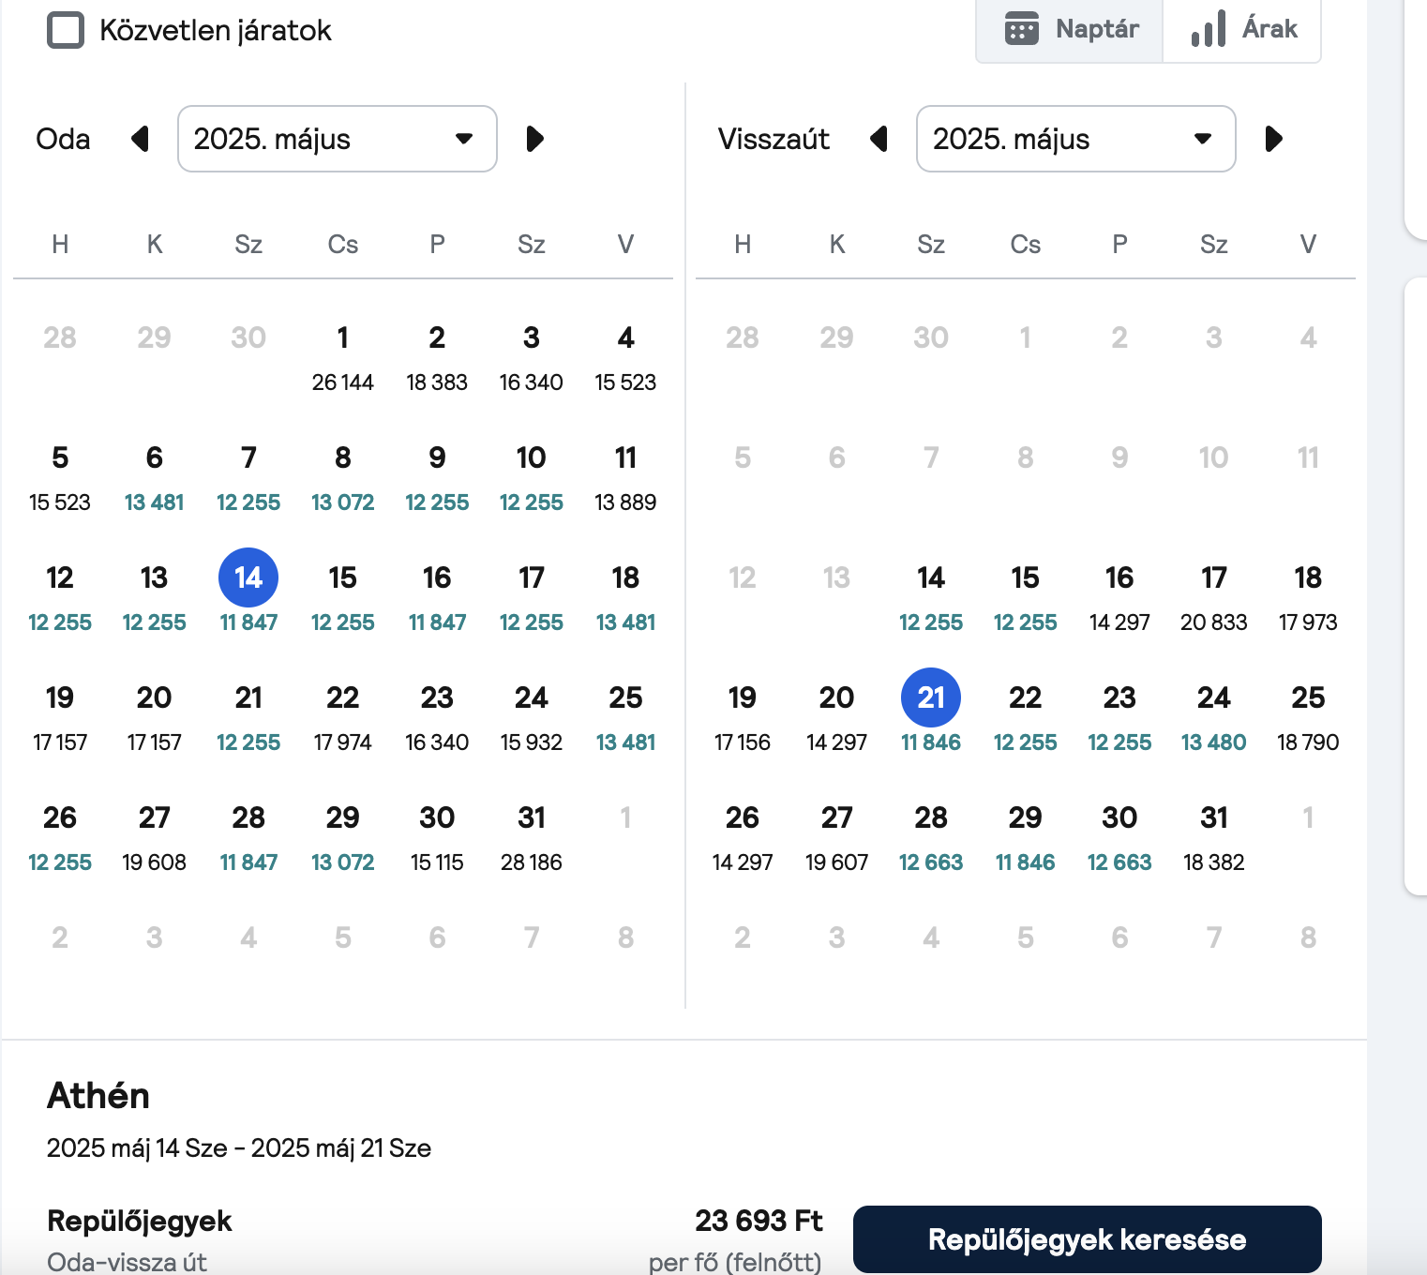This screenshot has width=1427, height=1275.
Task: Click the Repülőjegyek keresése button
Action: tap(1088, 1239)
